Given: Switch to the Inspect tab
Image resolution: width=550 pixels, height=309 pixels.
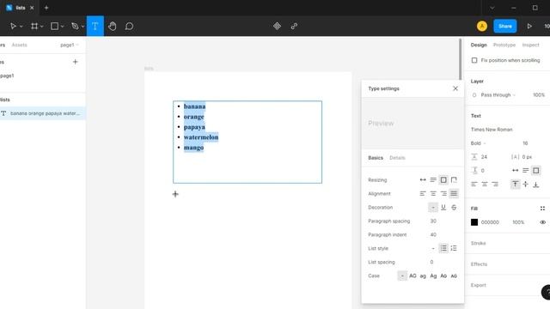Looking at the screenshot, I should [x=530, y=45].
